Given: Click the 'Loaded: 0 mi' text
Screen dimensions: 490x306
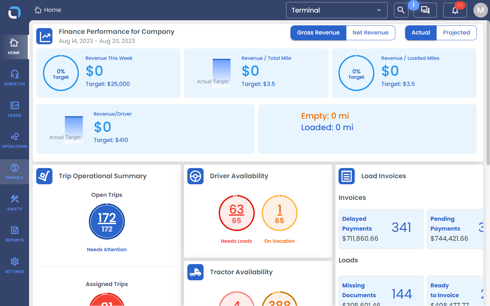Looking at the screenshot, I should [x=327, y=127].
